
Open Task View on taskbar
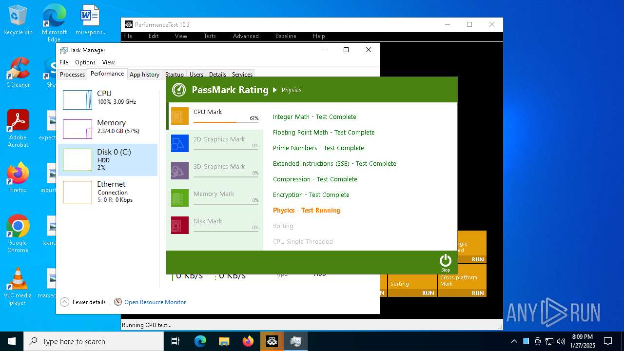click(175, 341)
